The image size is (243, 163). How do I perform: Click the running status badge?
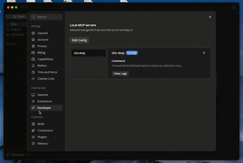[x=132, y=53]
